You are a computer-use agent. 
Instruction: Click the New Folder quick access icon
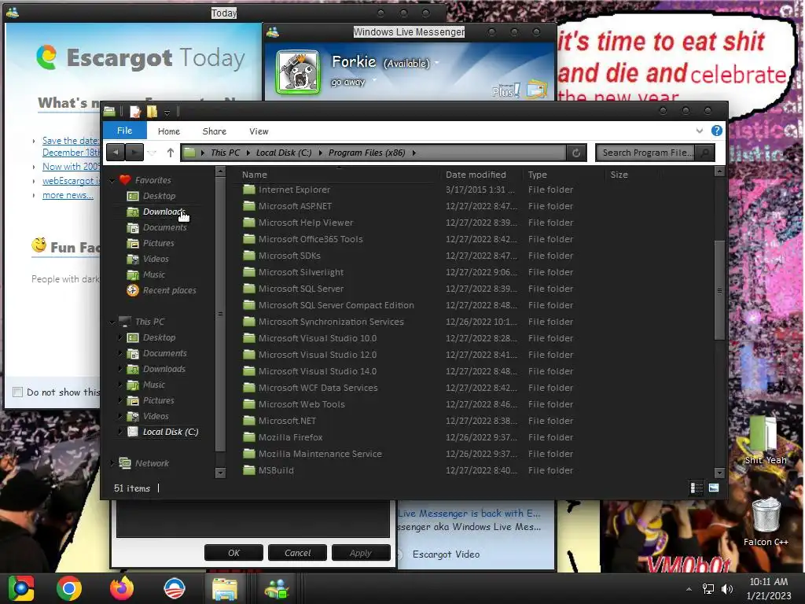152,111
